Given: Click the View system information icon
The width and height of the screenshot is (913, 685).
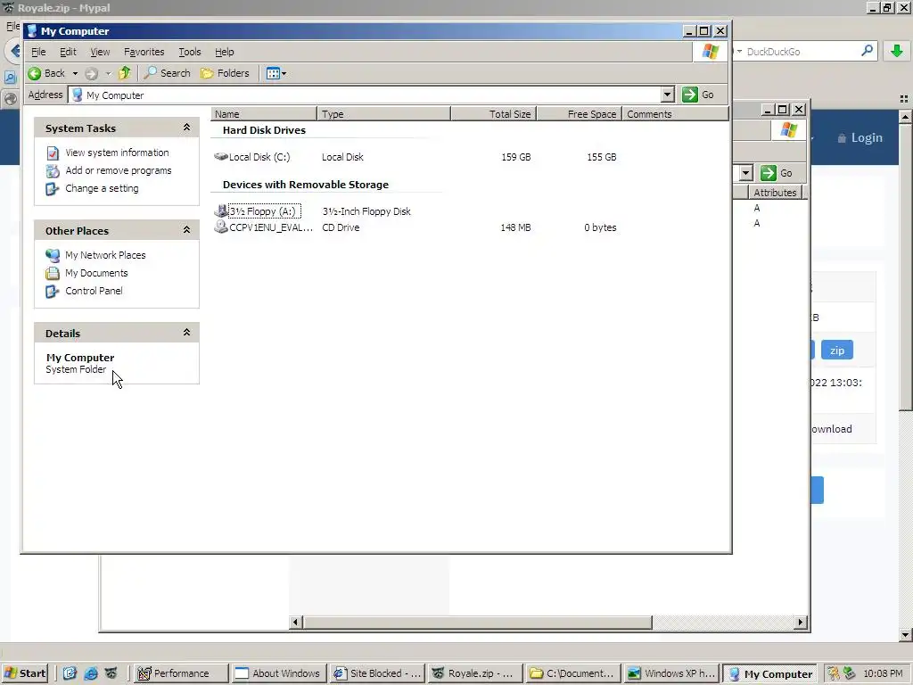Looking at the screenshot, I should (x=53, y=153).
